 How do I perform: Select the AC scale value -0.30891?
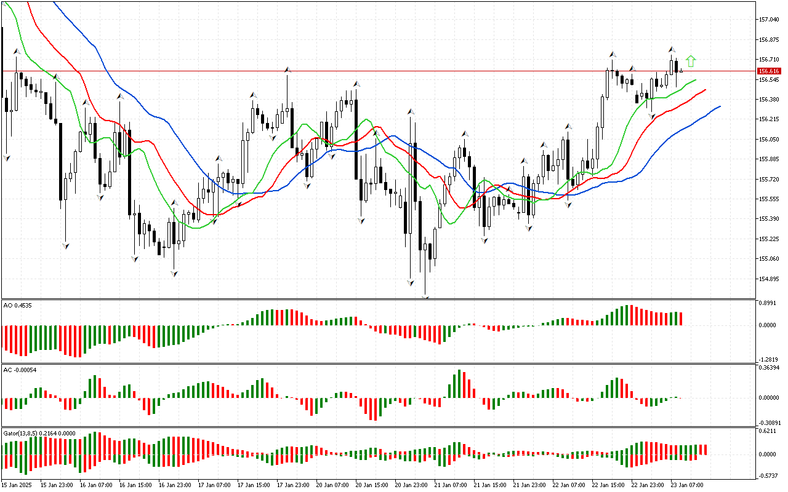[770, 423]
